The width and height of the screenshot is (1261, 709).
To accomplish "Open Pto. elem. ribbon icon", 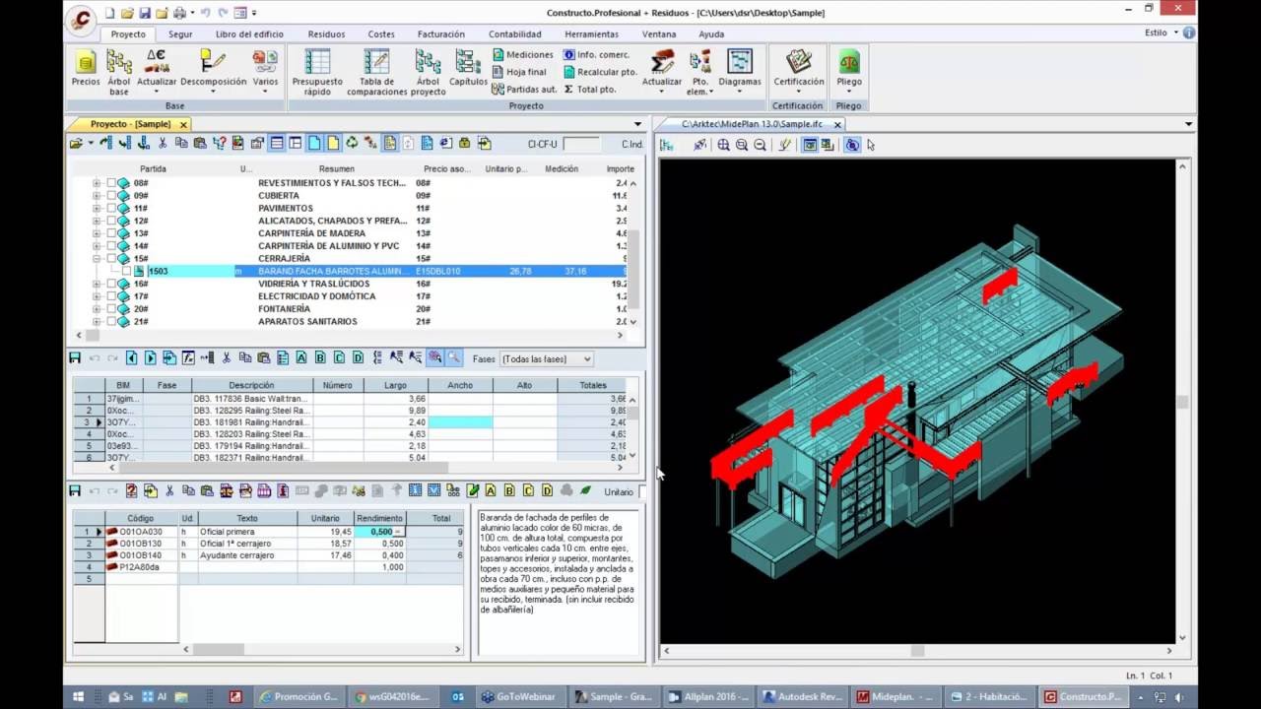I will [x=699, y=73].
